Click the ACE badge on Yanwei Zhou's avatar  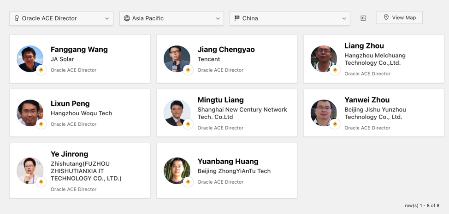(335, 124)
